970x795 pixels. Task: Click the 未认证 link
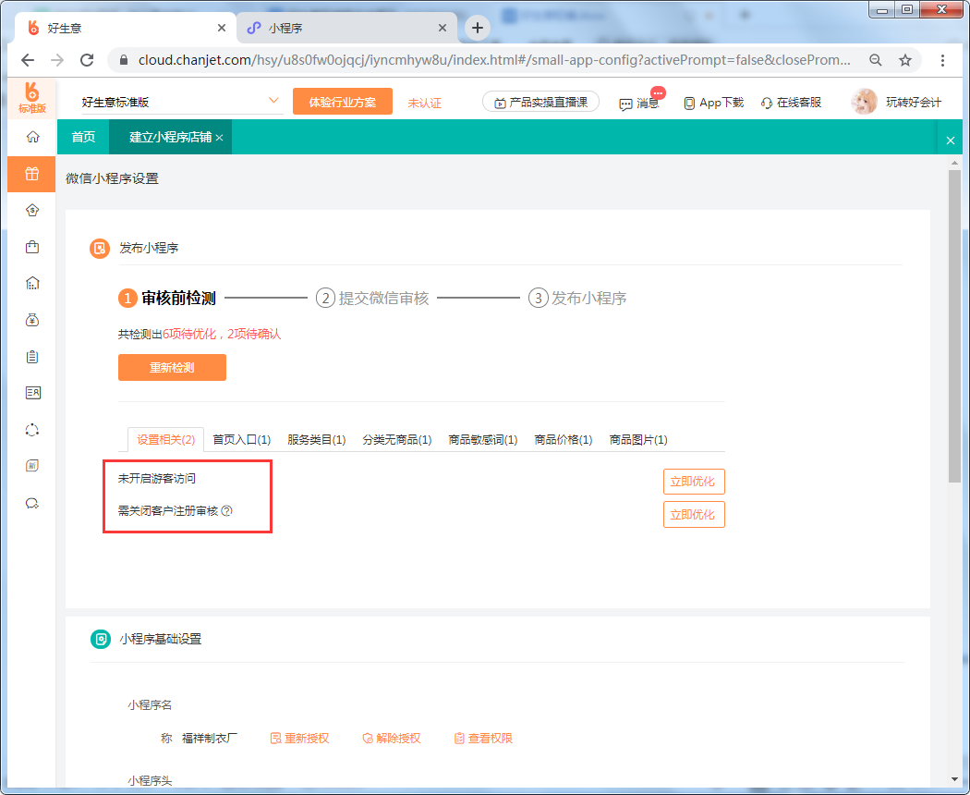(x=424, y=104)
